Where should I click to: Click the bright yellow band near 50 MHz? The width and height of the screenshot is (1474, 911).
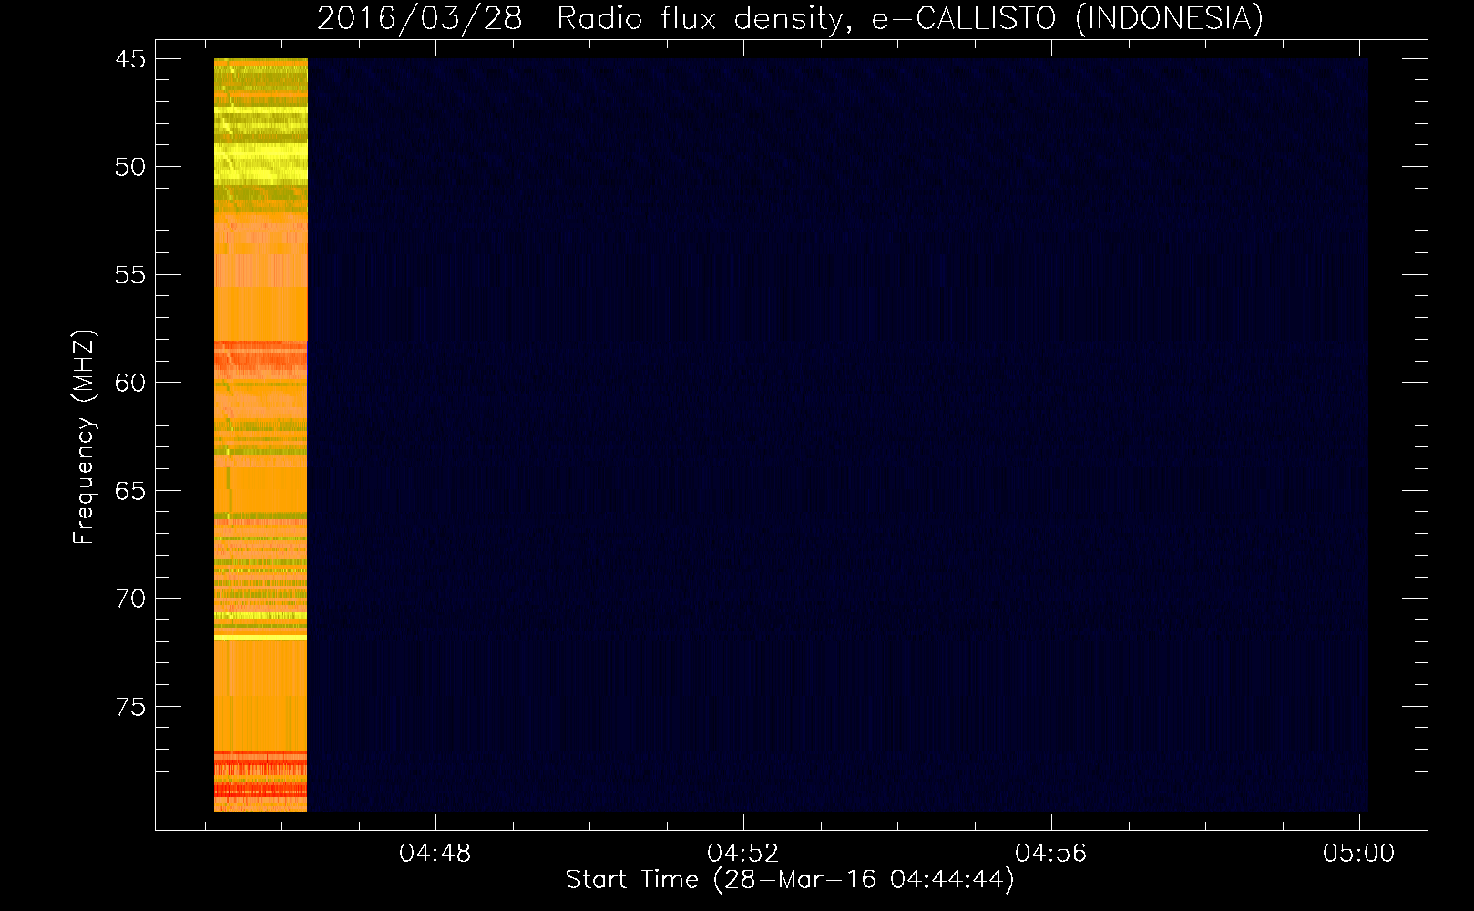click(x=261, y=164)
